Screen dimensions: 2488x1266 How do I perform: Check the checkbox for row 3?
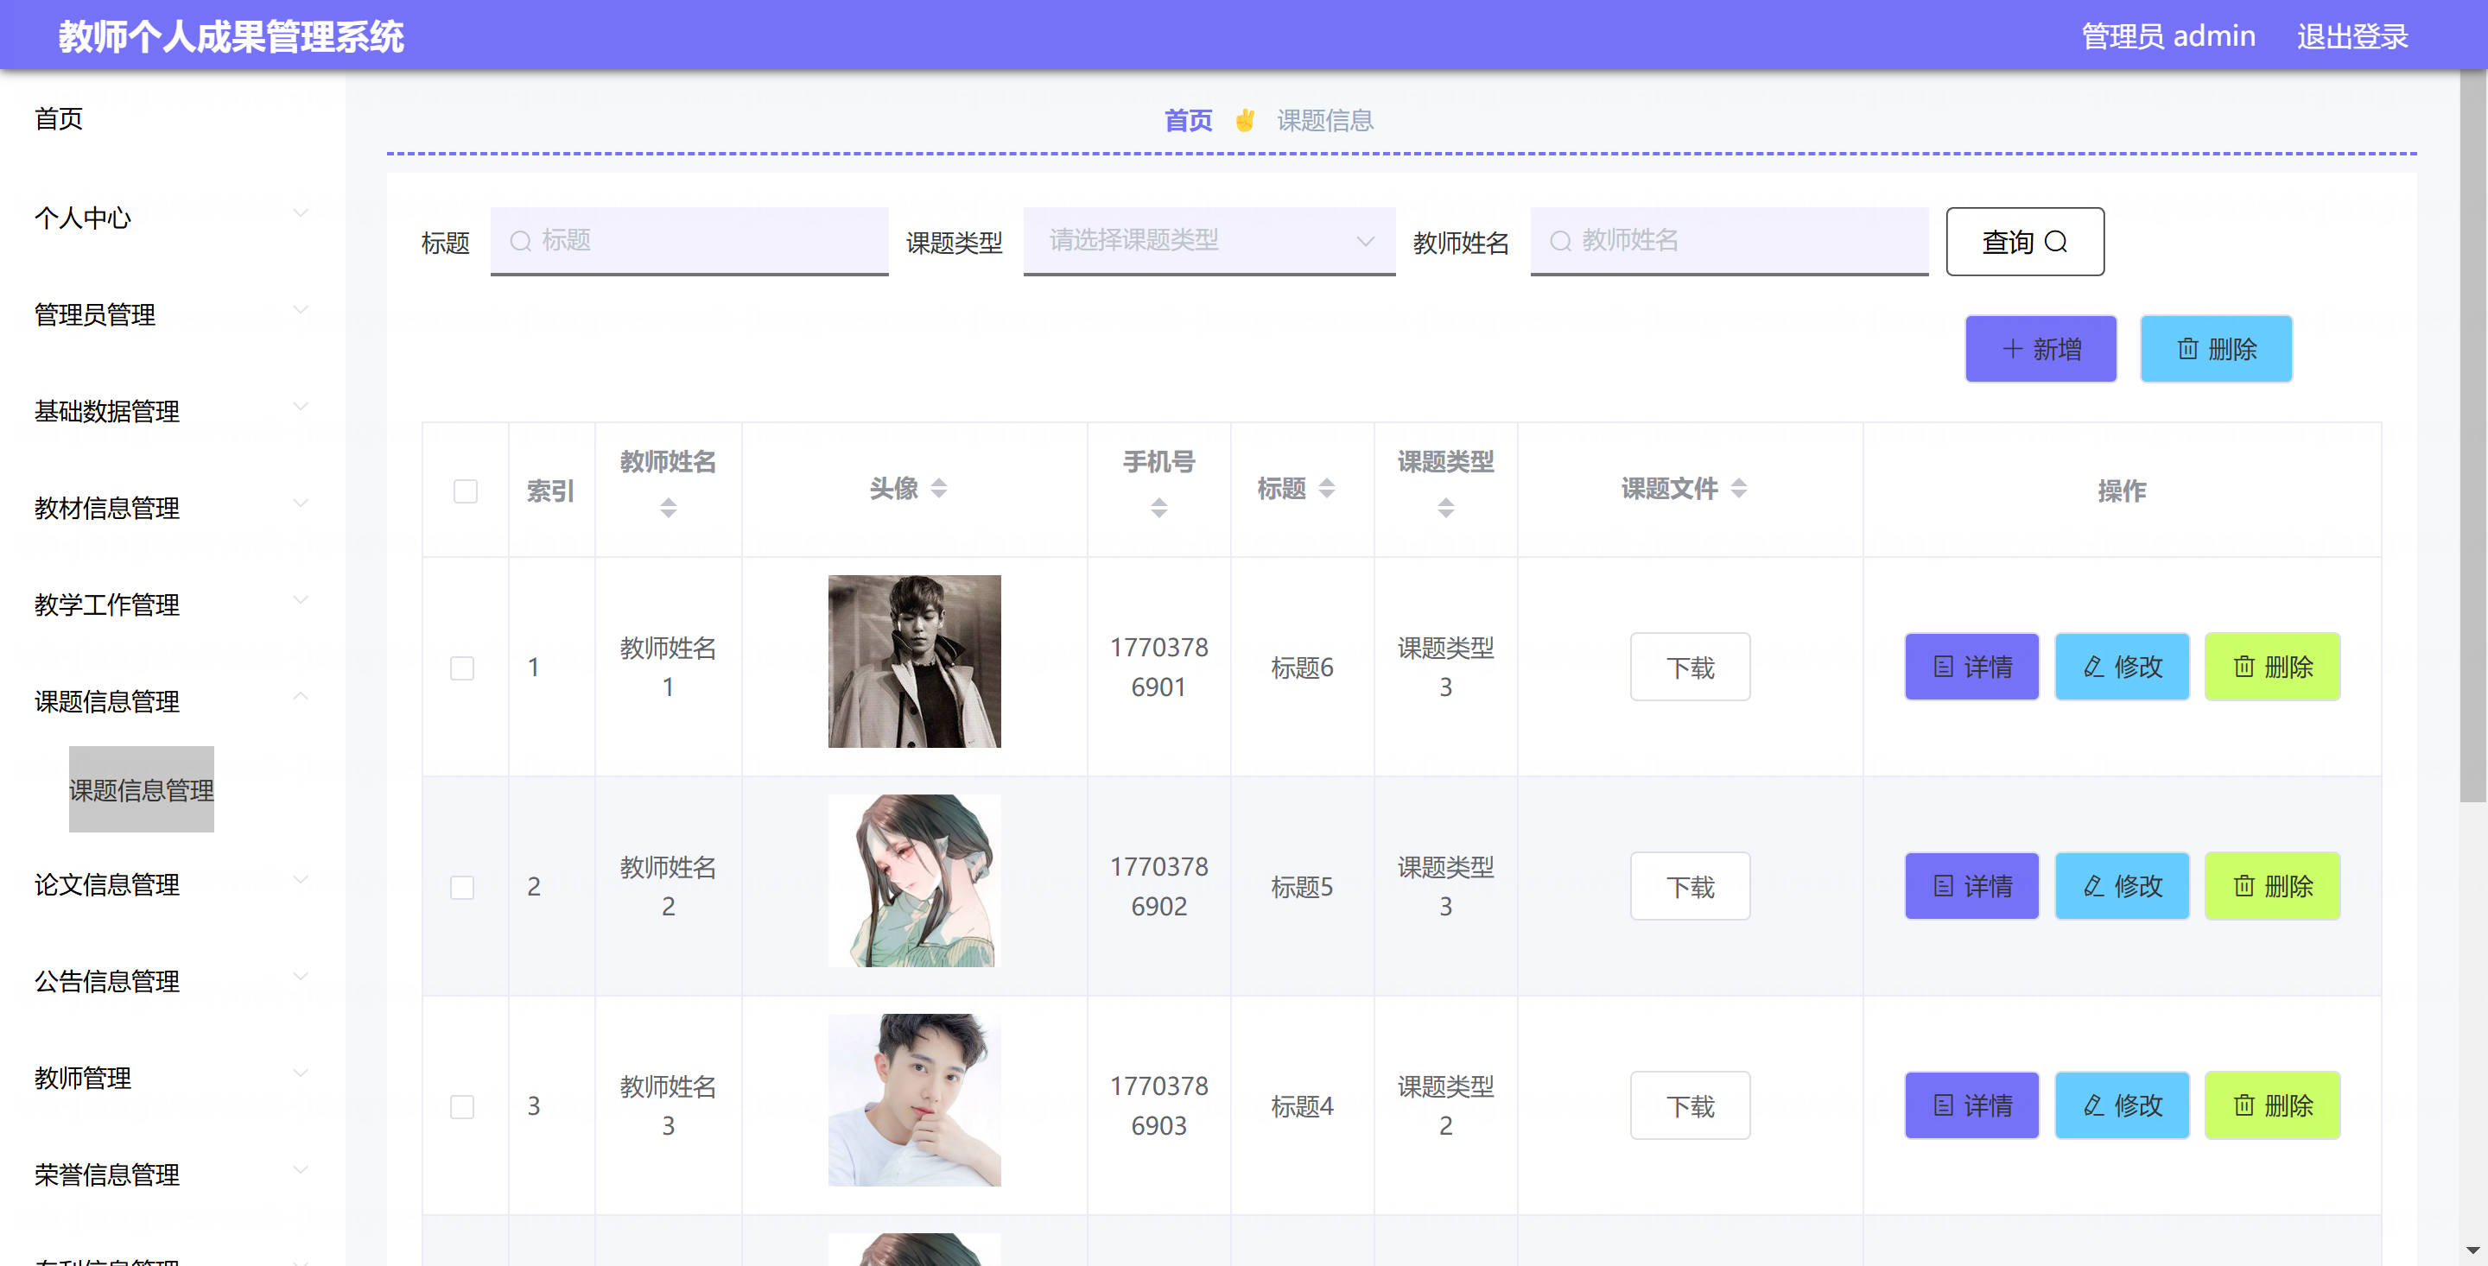point(463,1105)
